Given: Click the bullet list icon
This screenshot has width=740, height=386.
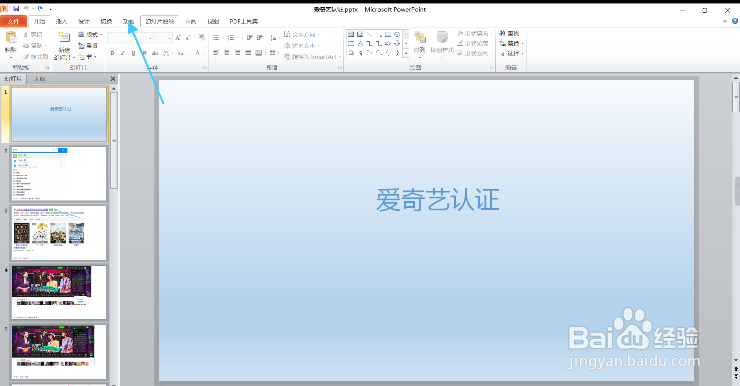Looking at the screenshot, I should coord(216,38).
